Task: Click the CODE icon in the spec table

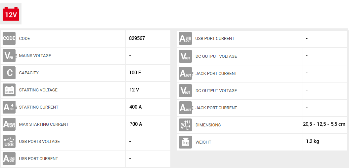Action: pyautogui.click(x=9, y=39)
